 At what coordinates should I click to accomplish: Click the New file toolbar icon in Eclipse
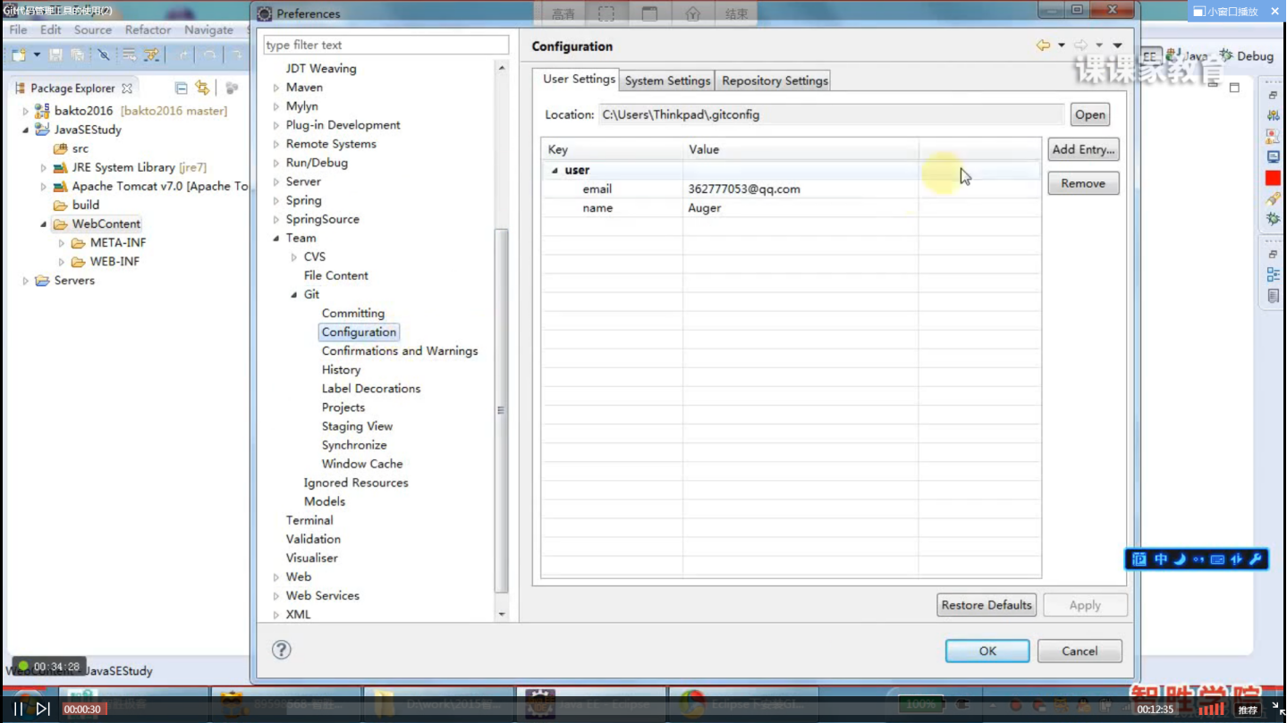[x=19, y=55]
